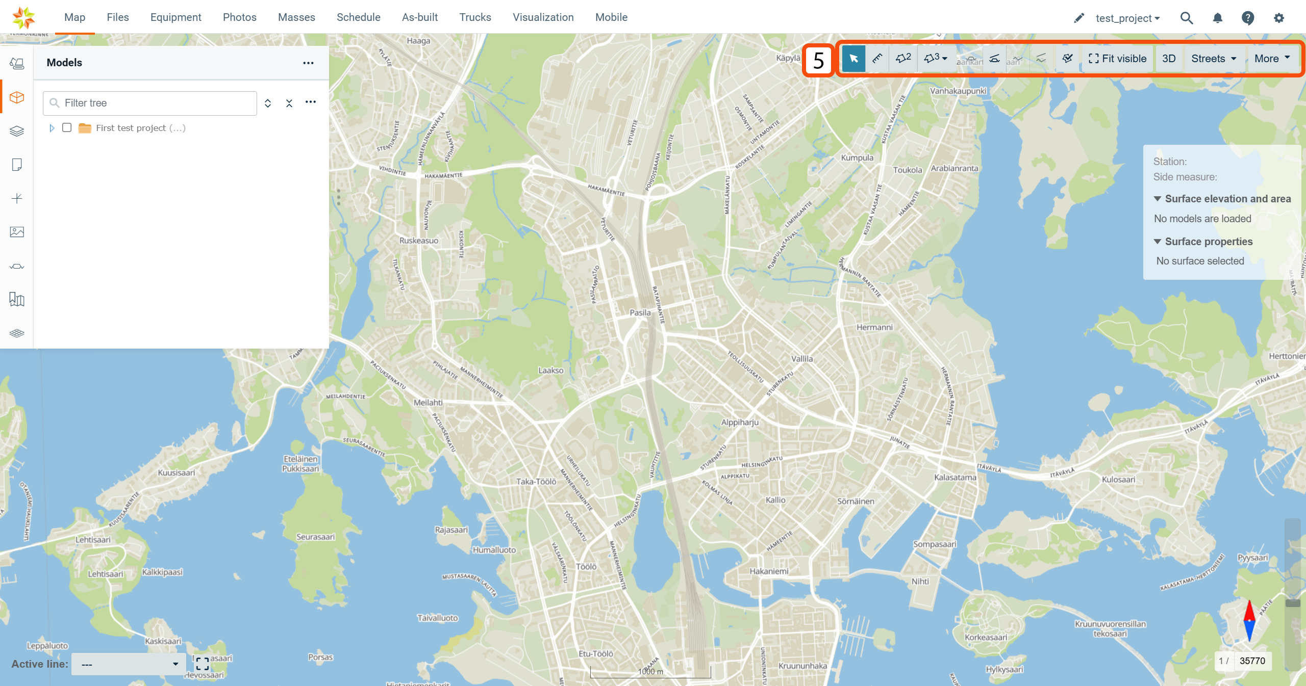Choose the 2D area measurement tool
1306x686 pixels.
pos(903,59)
